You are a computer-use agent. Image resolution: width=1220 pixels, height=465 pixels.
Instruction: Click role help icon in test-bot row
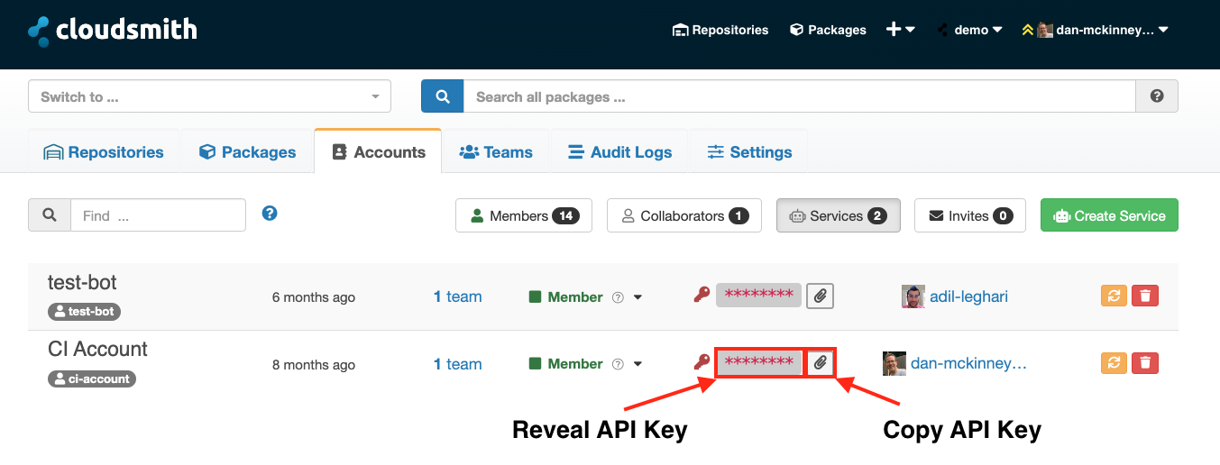pos(618,297)
